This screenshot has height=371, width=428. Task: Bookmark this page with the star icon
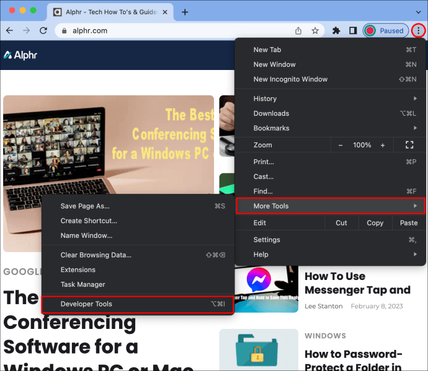coord(315,30)
